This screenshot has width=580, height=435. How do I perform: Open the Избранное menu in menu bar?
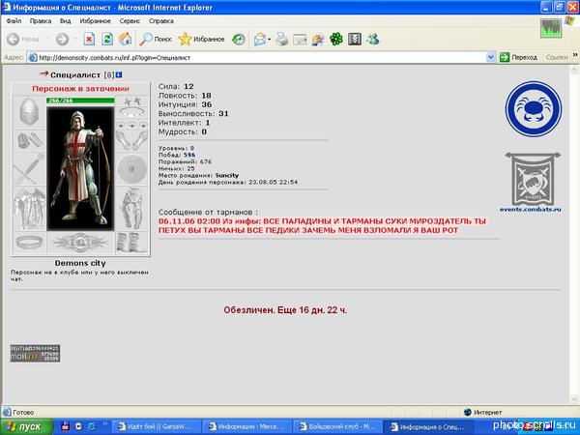(95, 21)
